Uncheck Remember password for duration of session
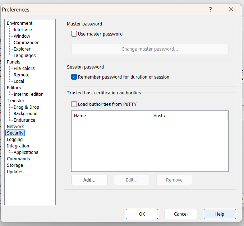Image resolution: width=244 pixels, height=226 pixels. click(x=74, y=77)
